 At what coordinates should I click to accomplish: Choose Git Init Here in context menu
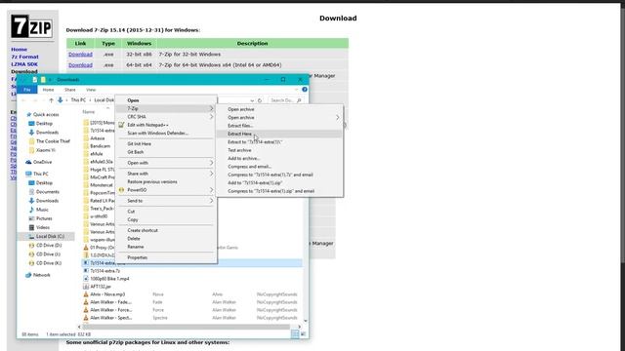[x=166, y=143]
